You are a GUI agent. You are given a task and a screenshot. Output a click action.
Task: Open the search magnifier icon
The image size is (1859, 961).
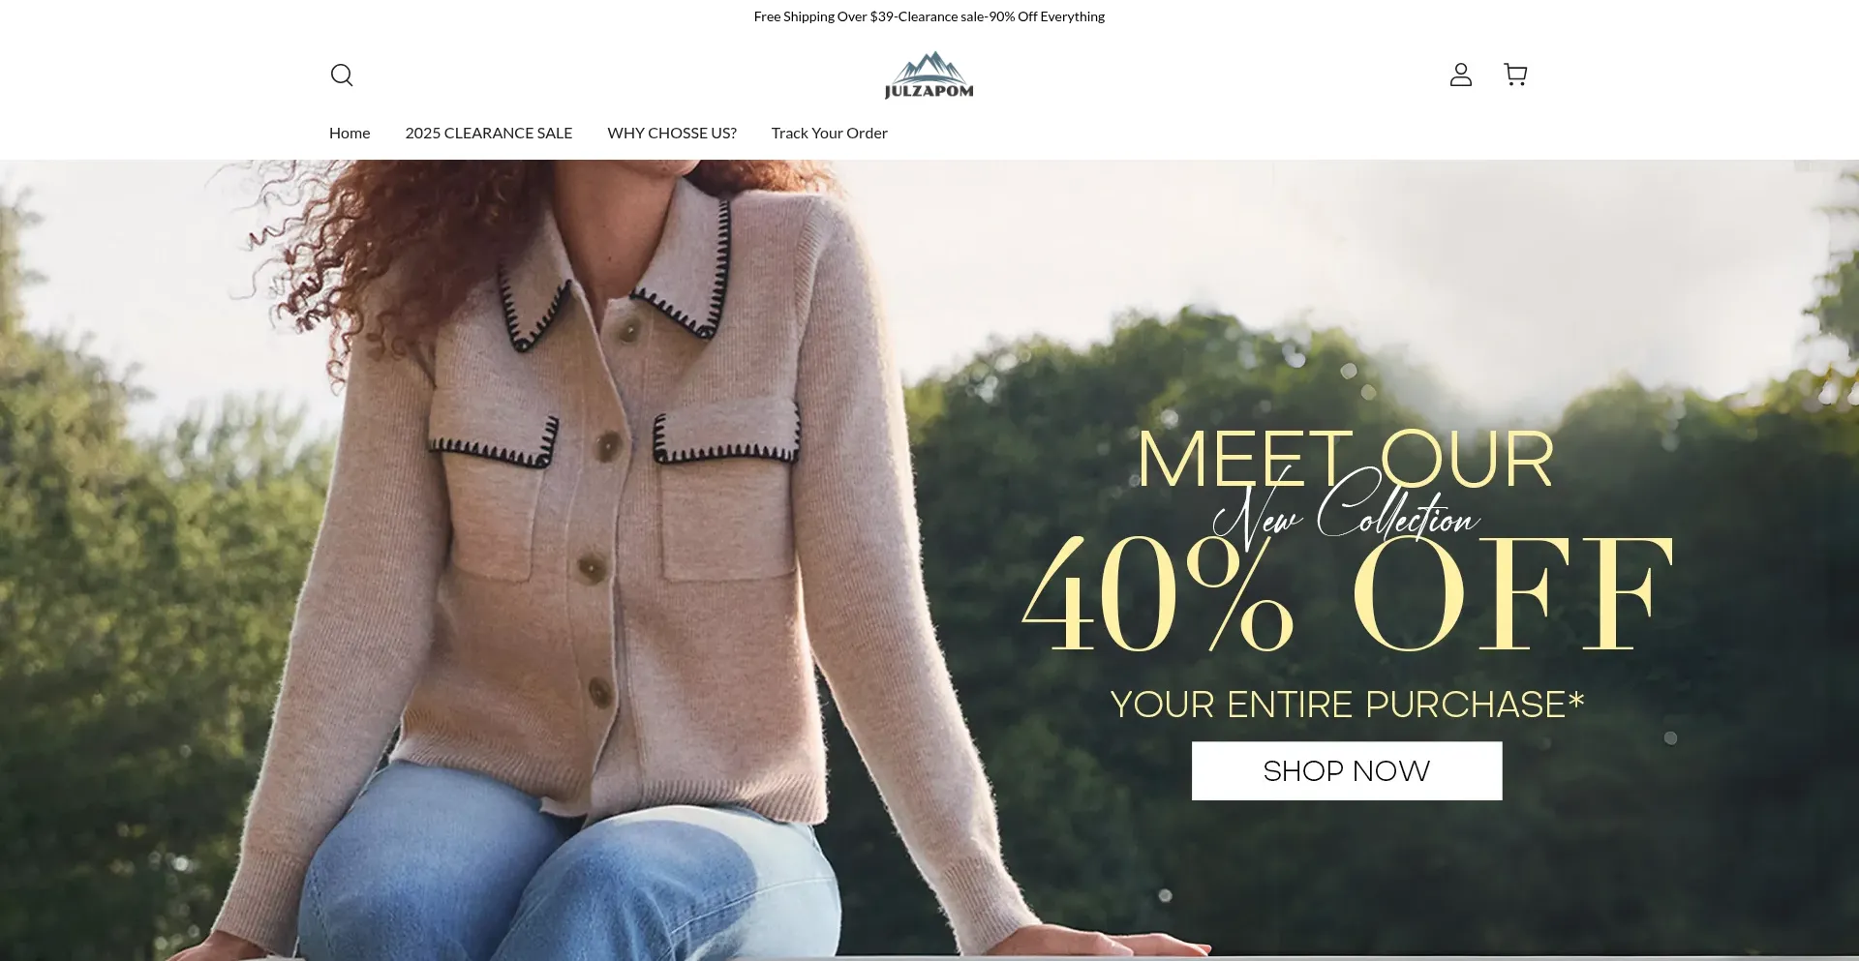click(342, 75)
